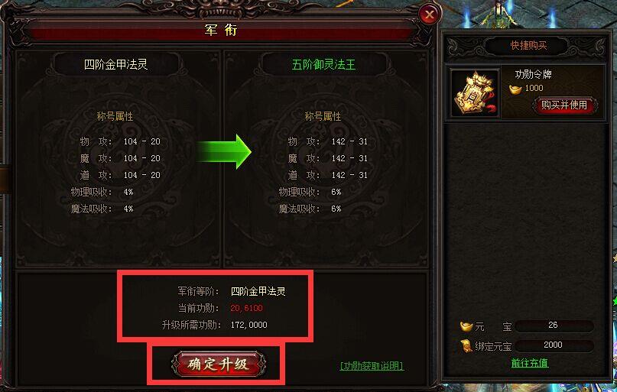
Task: Select the 五阶御灵法王 rank header
Action: 323,64
